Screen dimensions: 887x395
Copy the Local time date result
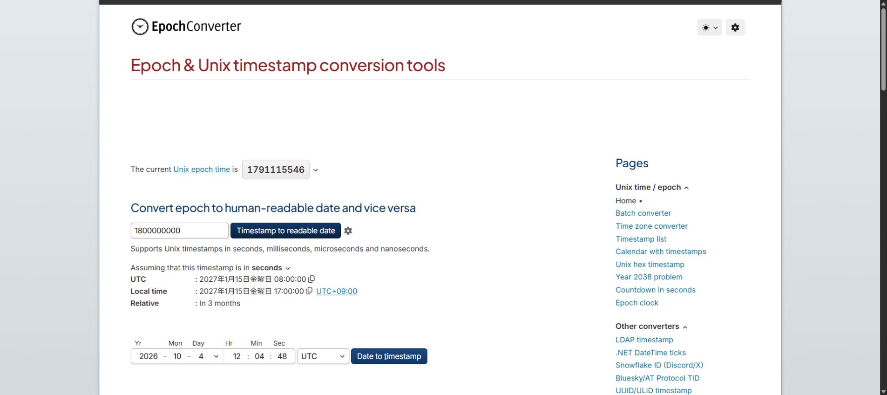click(309, 291)
